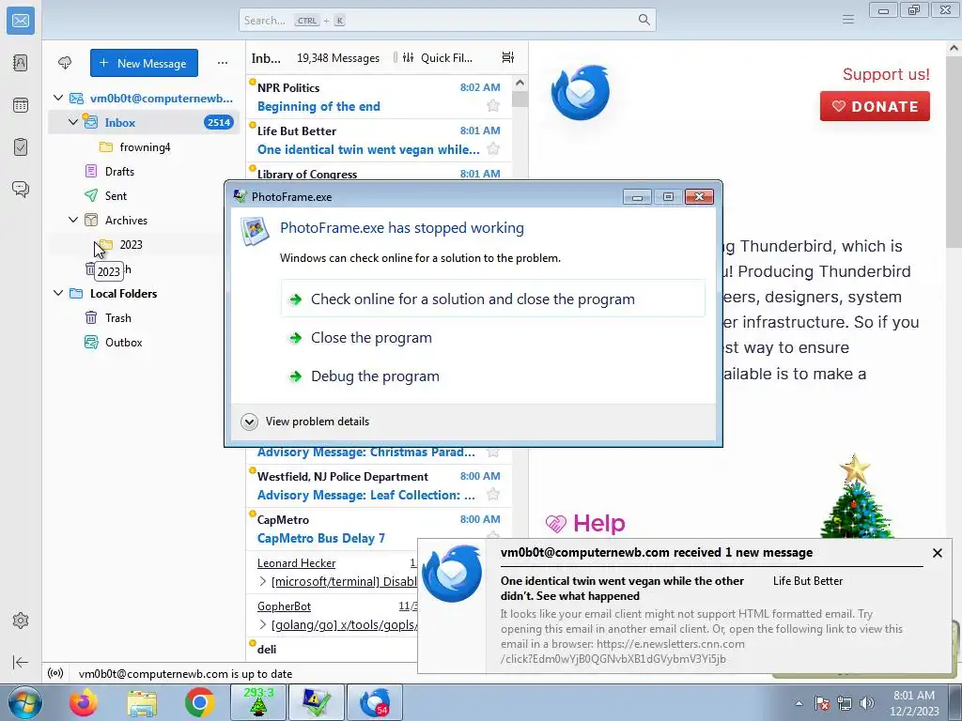This screenshot has height=721, width=962.
Task: Open the Mail space icon
Action: [x=21, y=21]
